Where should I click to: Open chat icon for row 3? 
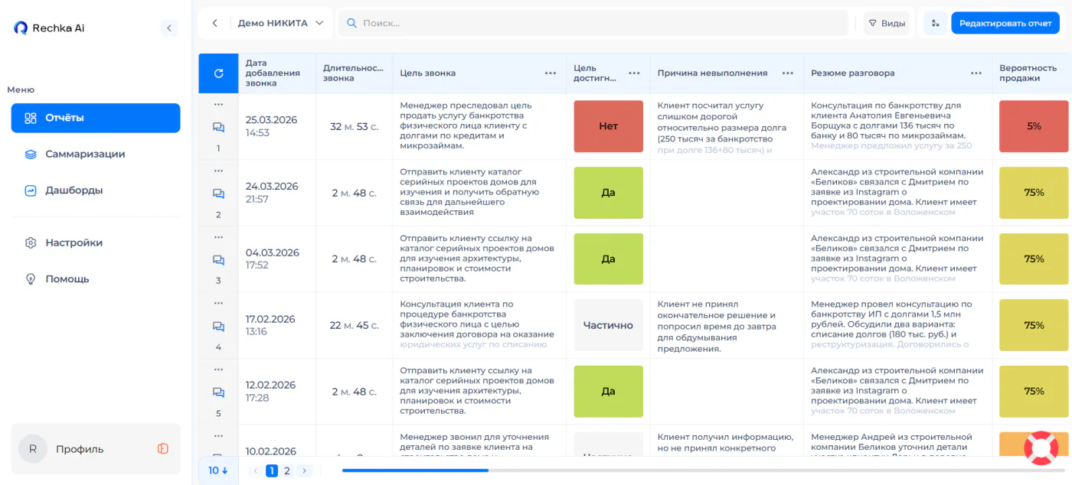pos(218,260)
